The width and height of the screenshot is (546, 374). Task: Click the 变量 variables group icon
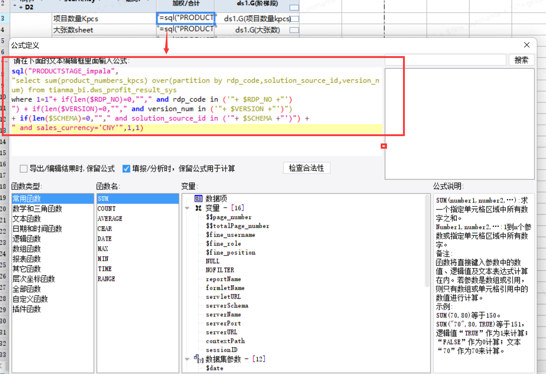pos(198,208)
